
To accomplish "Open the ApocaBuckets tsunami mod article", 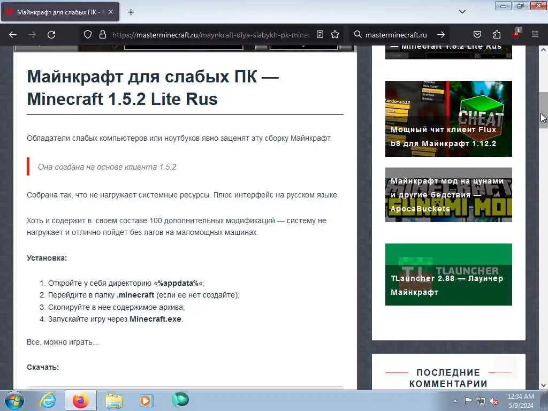I will (x=448, y=195).
